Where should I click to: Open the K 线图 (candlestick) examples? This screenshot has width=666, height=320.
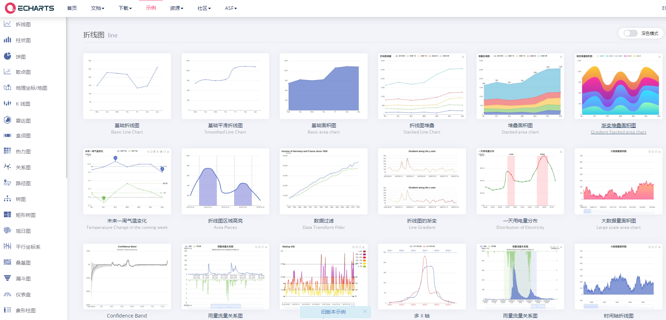(x=7, y=103)
